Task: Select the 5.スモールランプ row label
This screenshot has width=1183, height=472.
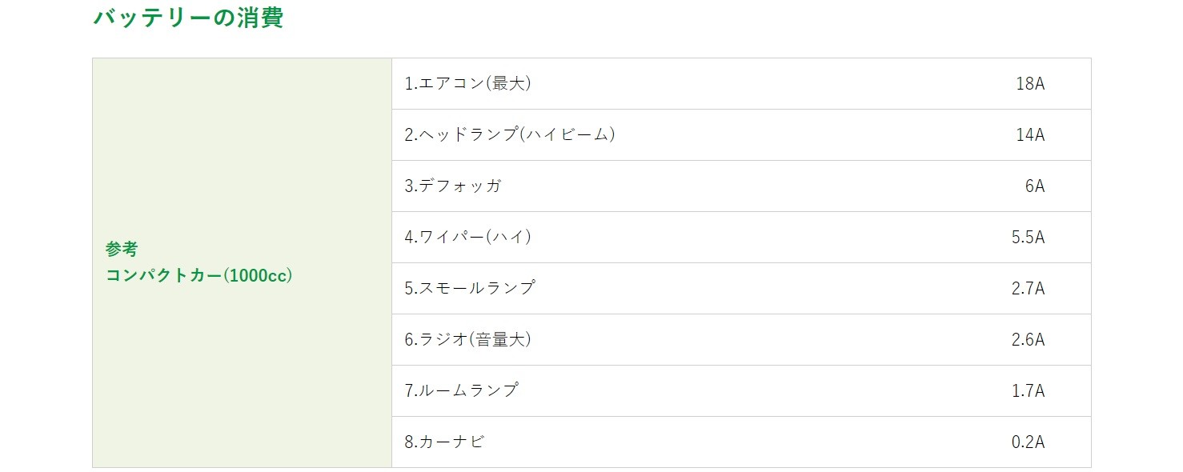Action: [x=470, y=288]
